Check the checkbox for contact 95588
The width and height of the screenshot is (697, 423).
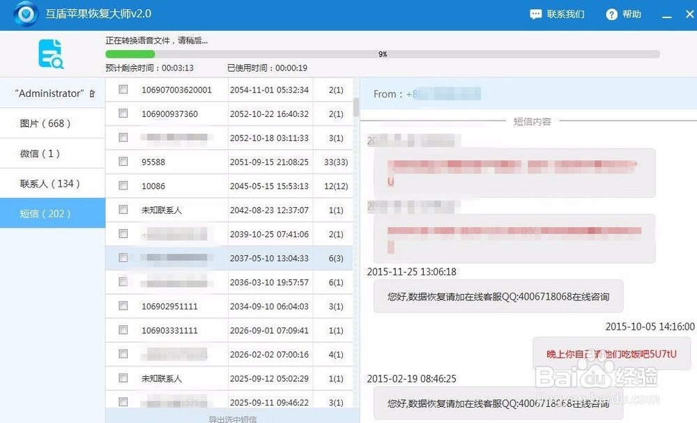point(123,162)
